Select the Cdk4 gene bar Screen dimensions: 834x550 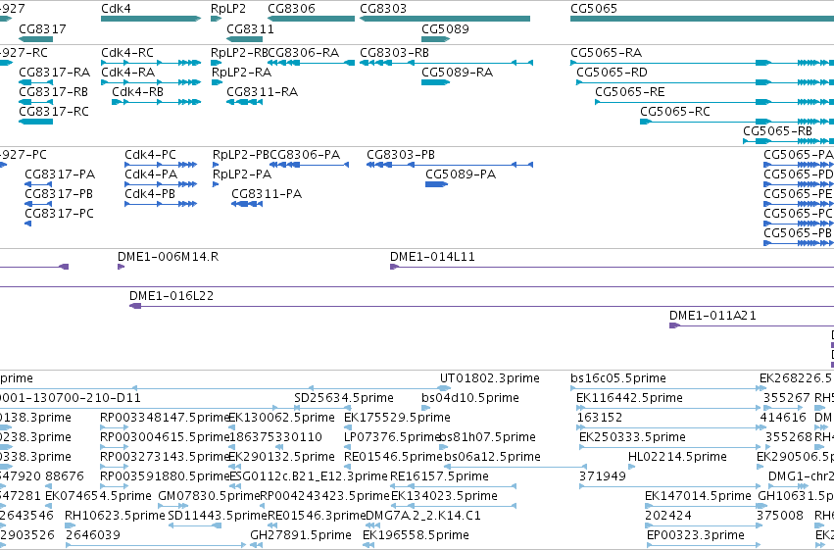coord(151,19)
